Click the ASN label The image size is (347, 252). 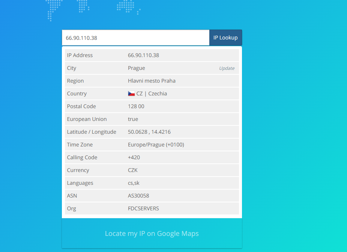click(72, 196)
